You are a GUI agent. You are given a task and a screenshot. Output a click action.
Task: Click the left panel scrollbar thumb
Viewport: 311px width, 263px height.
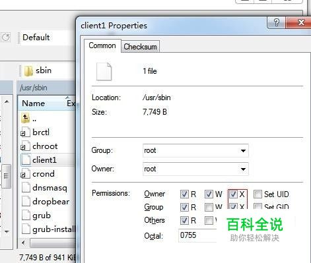(7, 176)
